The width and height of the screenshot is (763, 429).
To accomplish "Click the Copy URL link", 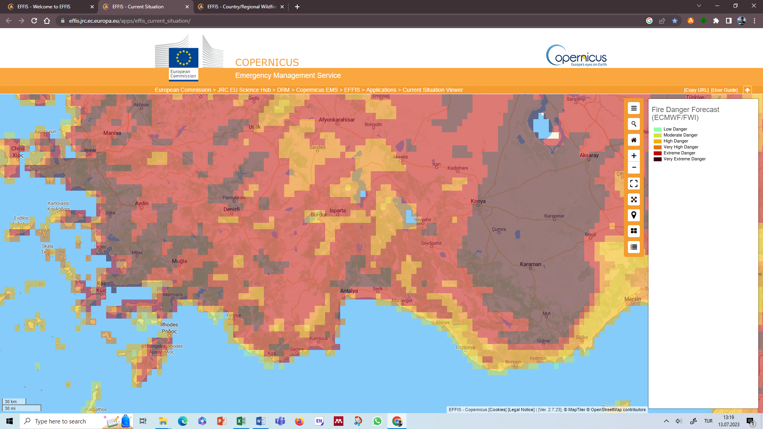I will tap(696, 90).
